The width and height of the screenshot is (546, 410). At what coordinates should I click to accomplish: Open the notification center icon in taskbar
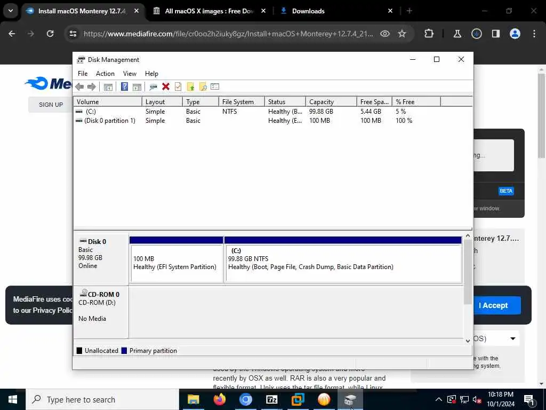tap(529, 399)
